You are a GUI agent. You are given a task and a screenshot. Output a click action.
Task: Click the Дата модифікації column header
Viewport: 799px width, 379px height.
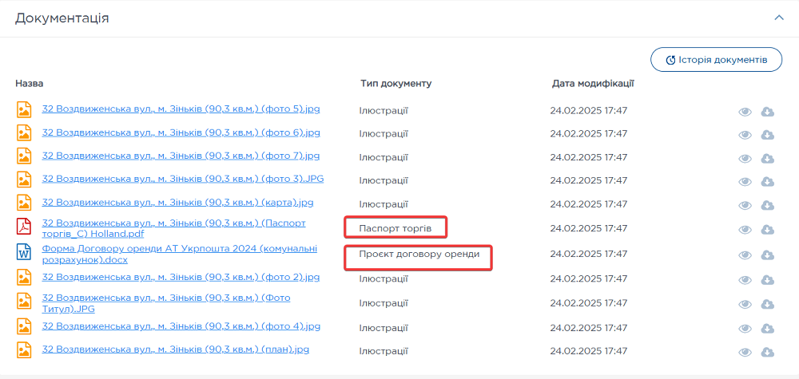(592, 83)
